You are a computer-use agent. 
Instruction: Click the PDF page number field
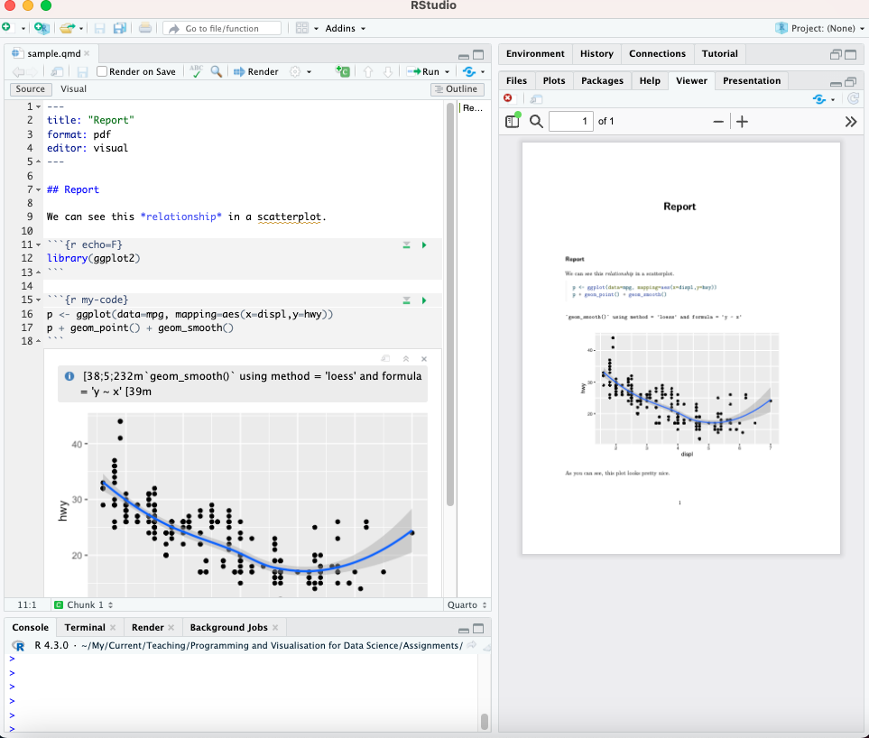pyautogui.click(x=570, y=121)
